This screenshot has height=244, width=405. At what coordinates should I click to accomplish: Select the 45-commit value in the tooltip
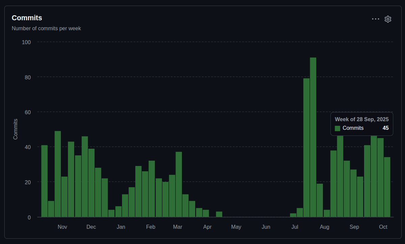[x=385, y=128]
